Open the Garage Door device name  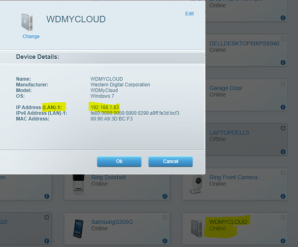click(x=226, y=88)
